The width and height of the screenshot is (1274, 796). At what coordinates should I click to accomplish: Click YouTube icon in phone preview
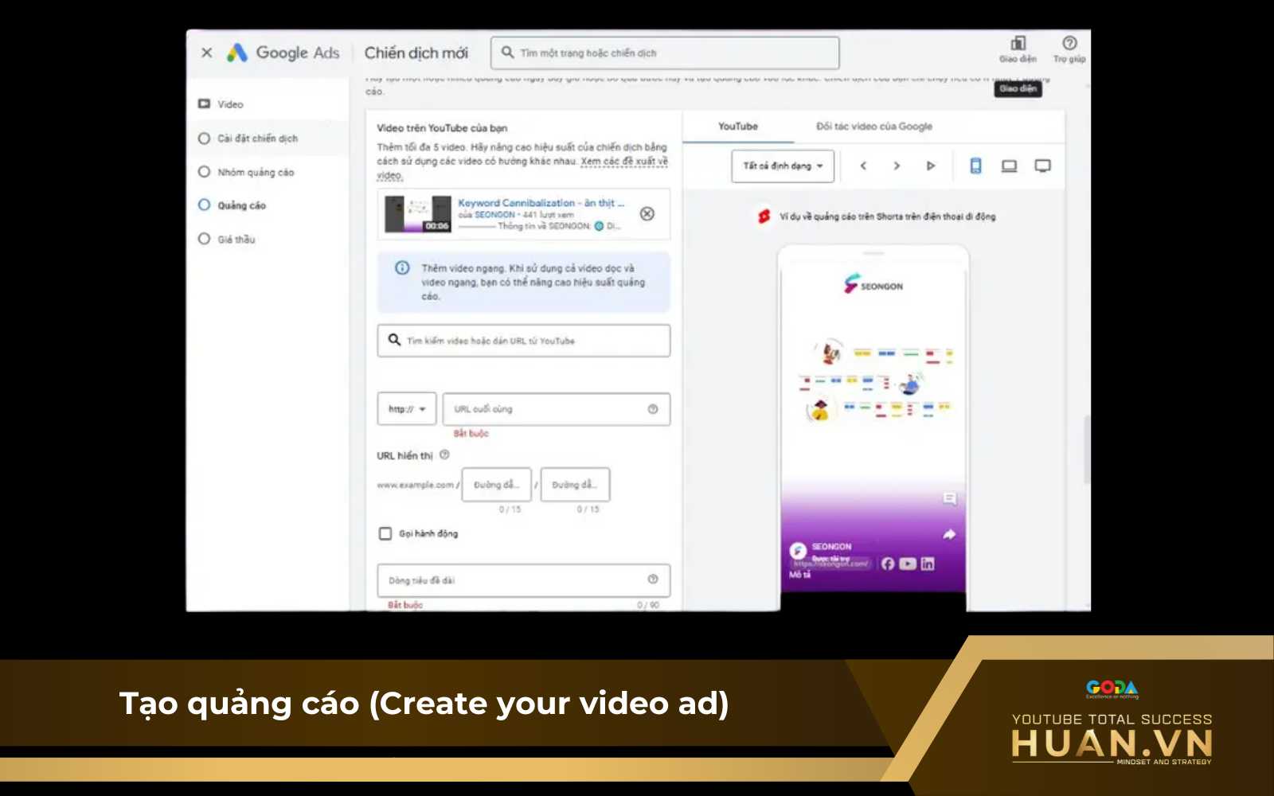[x=908, y=564]
